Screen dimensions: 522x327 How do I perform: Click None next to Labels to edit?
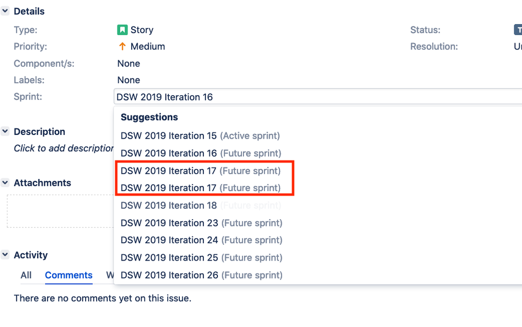point(129,80)
